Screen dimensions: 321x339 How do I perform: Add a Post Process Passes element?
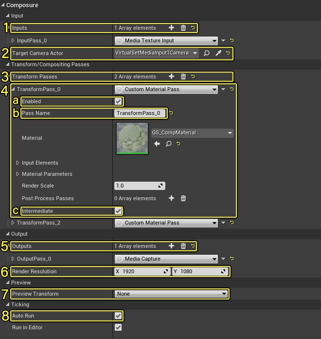(171, 198)
